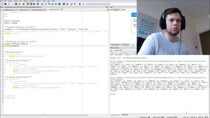Close the fibonacci.py tab
The image size is (210, 118).
(28, 10)
